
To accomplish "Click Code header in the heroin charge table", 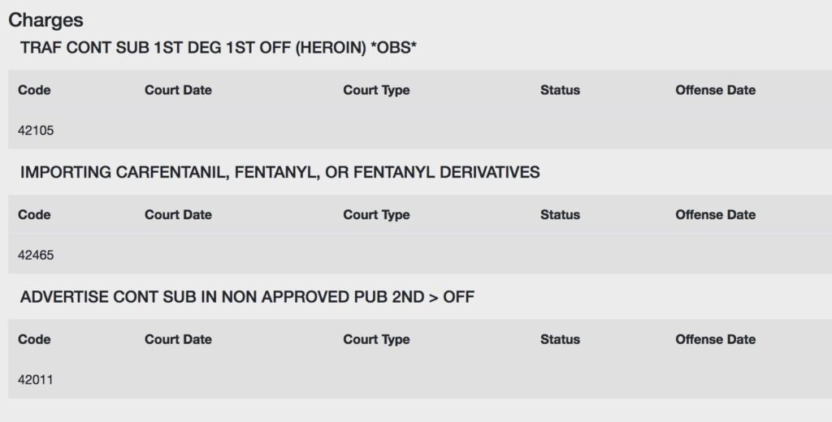I will click(x=34, y=90).
